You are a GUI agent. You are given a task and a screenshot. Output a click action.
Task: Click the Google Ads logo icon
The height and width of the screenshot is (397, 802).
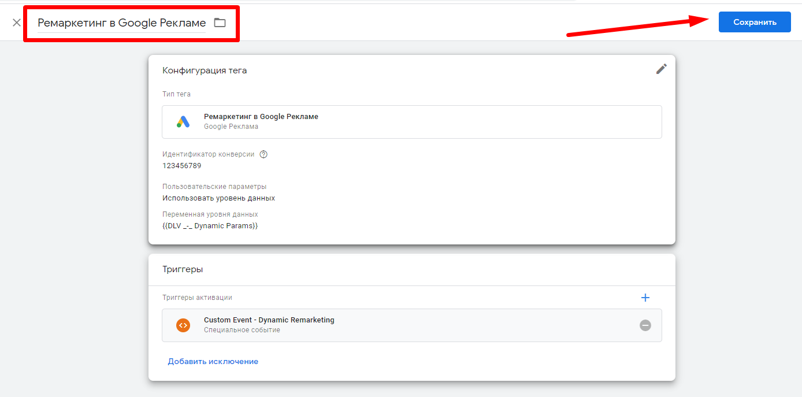click(x=183, y=121)
